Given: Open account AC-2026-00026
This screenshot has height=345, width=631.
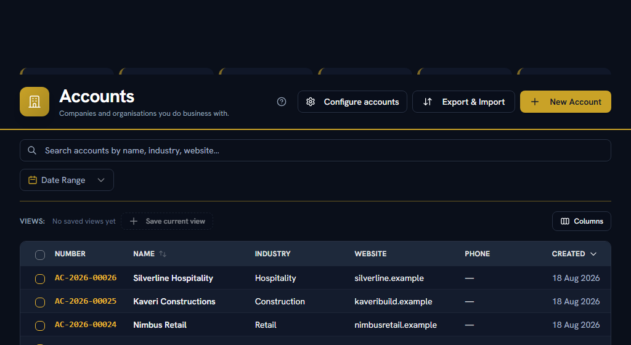Looking at the screenshot, I should point(86,278).
